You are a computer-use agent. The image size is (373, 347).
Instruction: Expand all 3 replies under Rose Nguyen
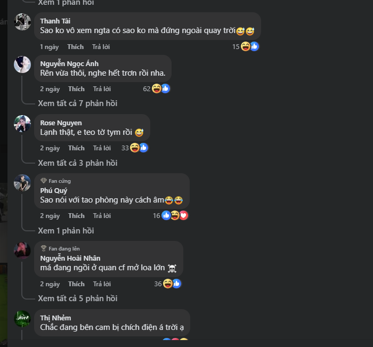(78, 163)
